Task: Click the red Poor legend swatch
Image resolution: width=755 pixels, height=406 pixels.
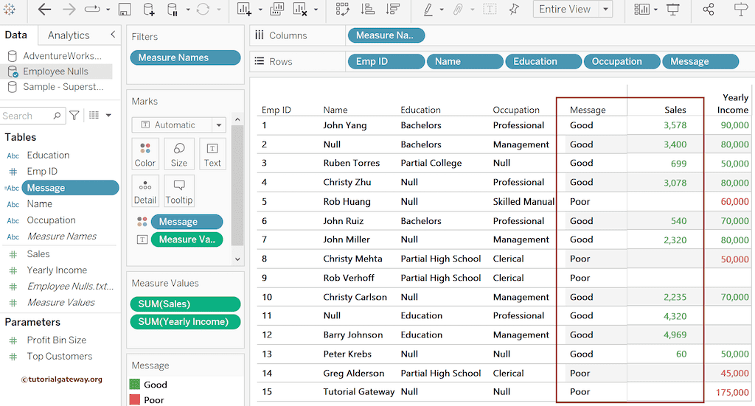Action: point(135,399)
